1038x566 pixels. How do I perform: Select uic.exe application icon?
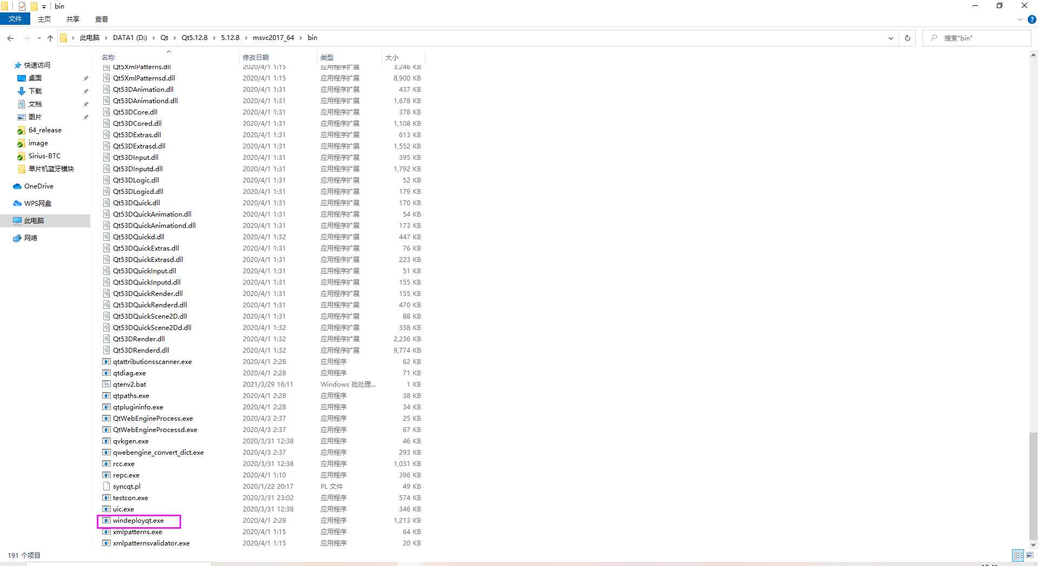click(x=107, y=509)
